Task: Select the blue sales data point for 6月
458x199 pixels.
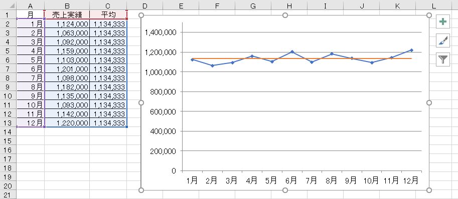Action: coord(292,52)
